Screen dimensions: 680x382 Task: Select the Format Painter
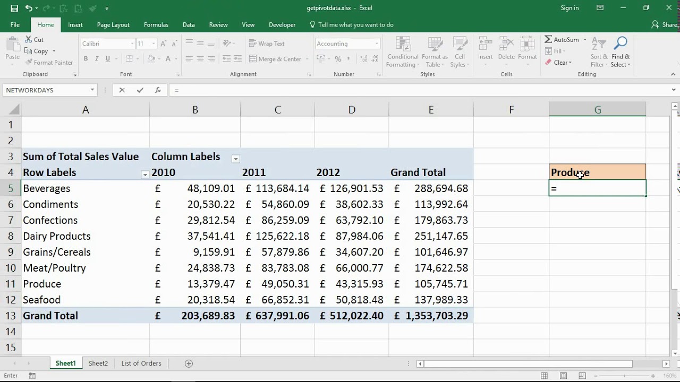tap(49, 62)
